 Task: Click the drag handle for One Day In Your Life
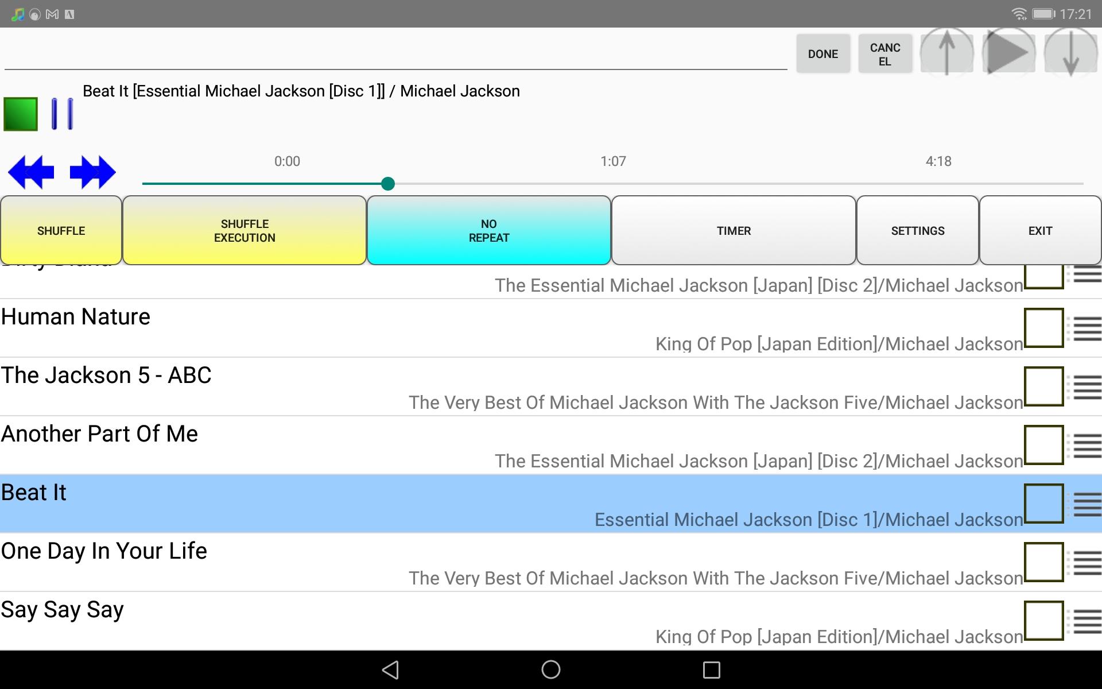pyautogui.click(x=1084, y=563)
